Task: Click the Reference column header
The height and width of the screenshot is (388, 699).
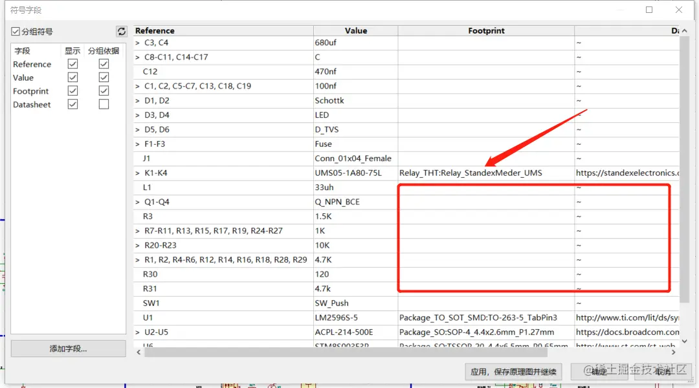Action: click(223, 31)
